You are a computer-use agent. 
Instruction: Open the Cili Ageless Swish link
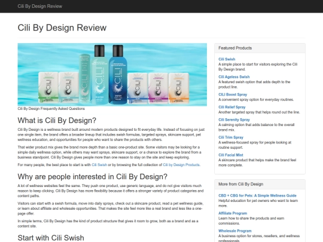pyautogui.click(x=234, y=76)
